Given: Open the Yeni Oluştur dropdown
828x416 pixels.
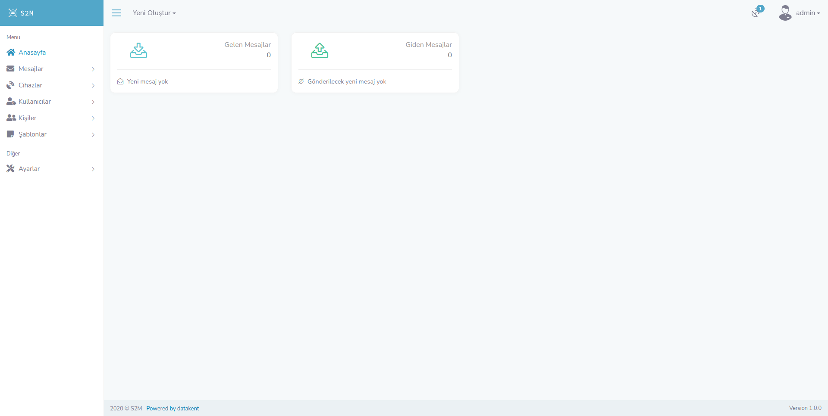Looking at the screenshot, I should click(154, 13).
